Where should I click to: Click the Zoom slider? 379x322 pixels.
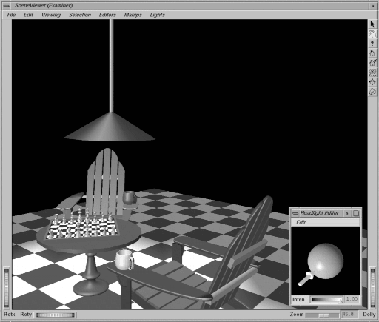coord(322,315)
